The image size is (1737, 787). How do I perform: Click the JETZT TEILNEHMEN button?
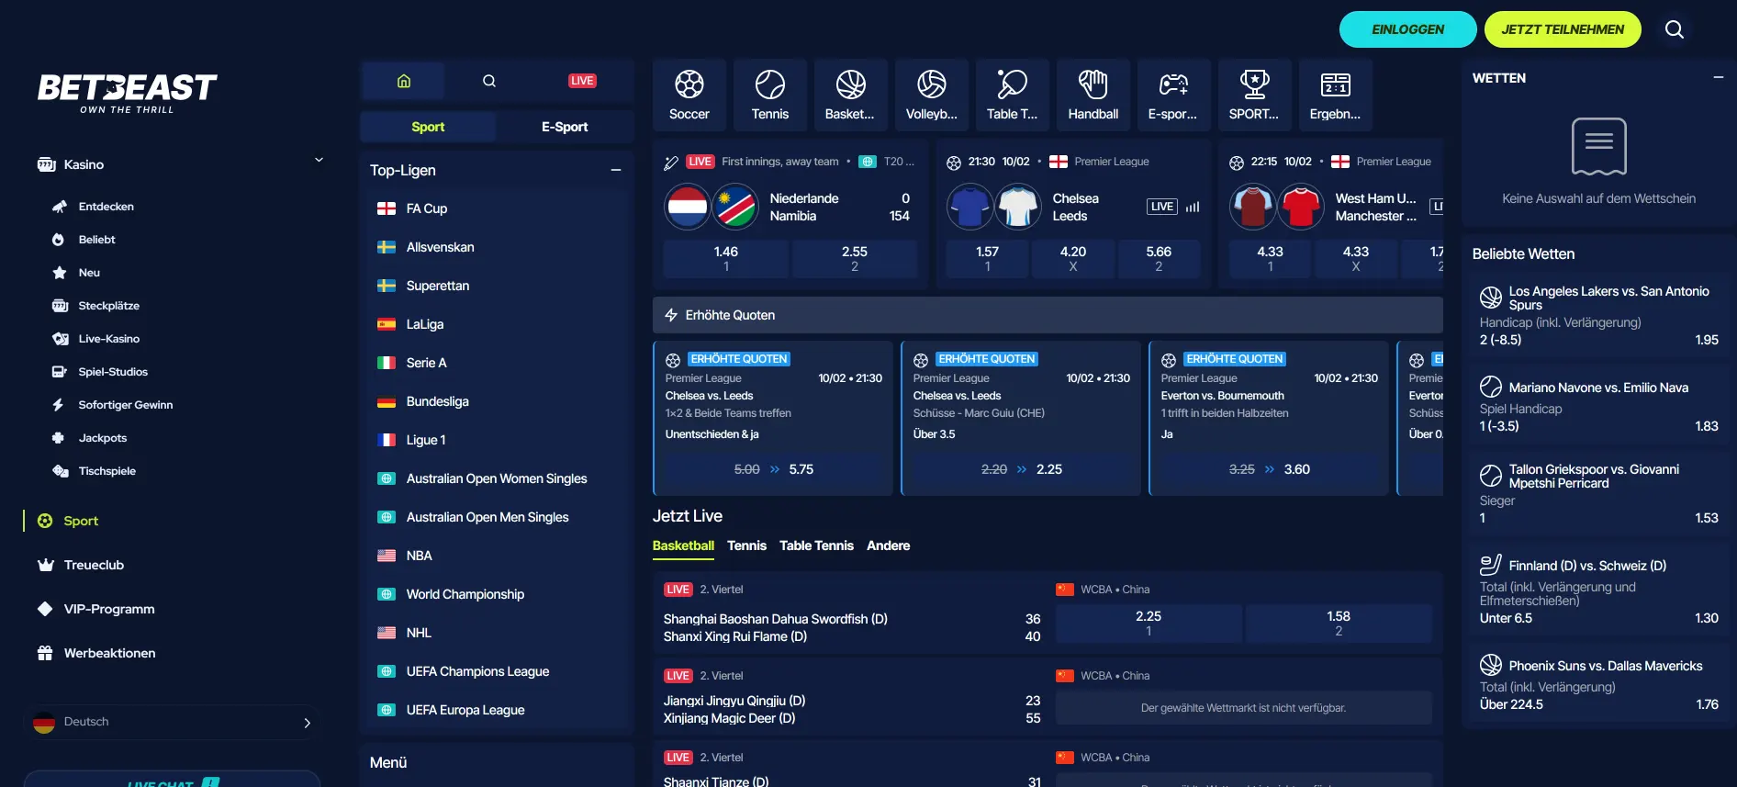click(1563, 29)
